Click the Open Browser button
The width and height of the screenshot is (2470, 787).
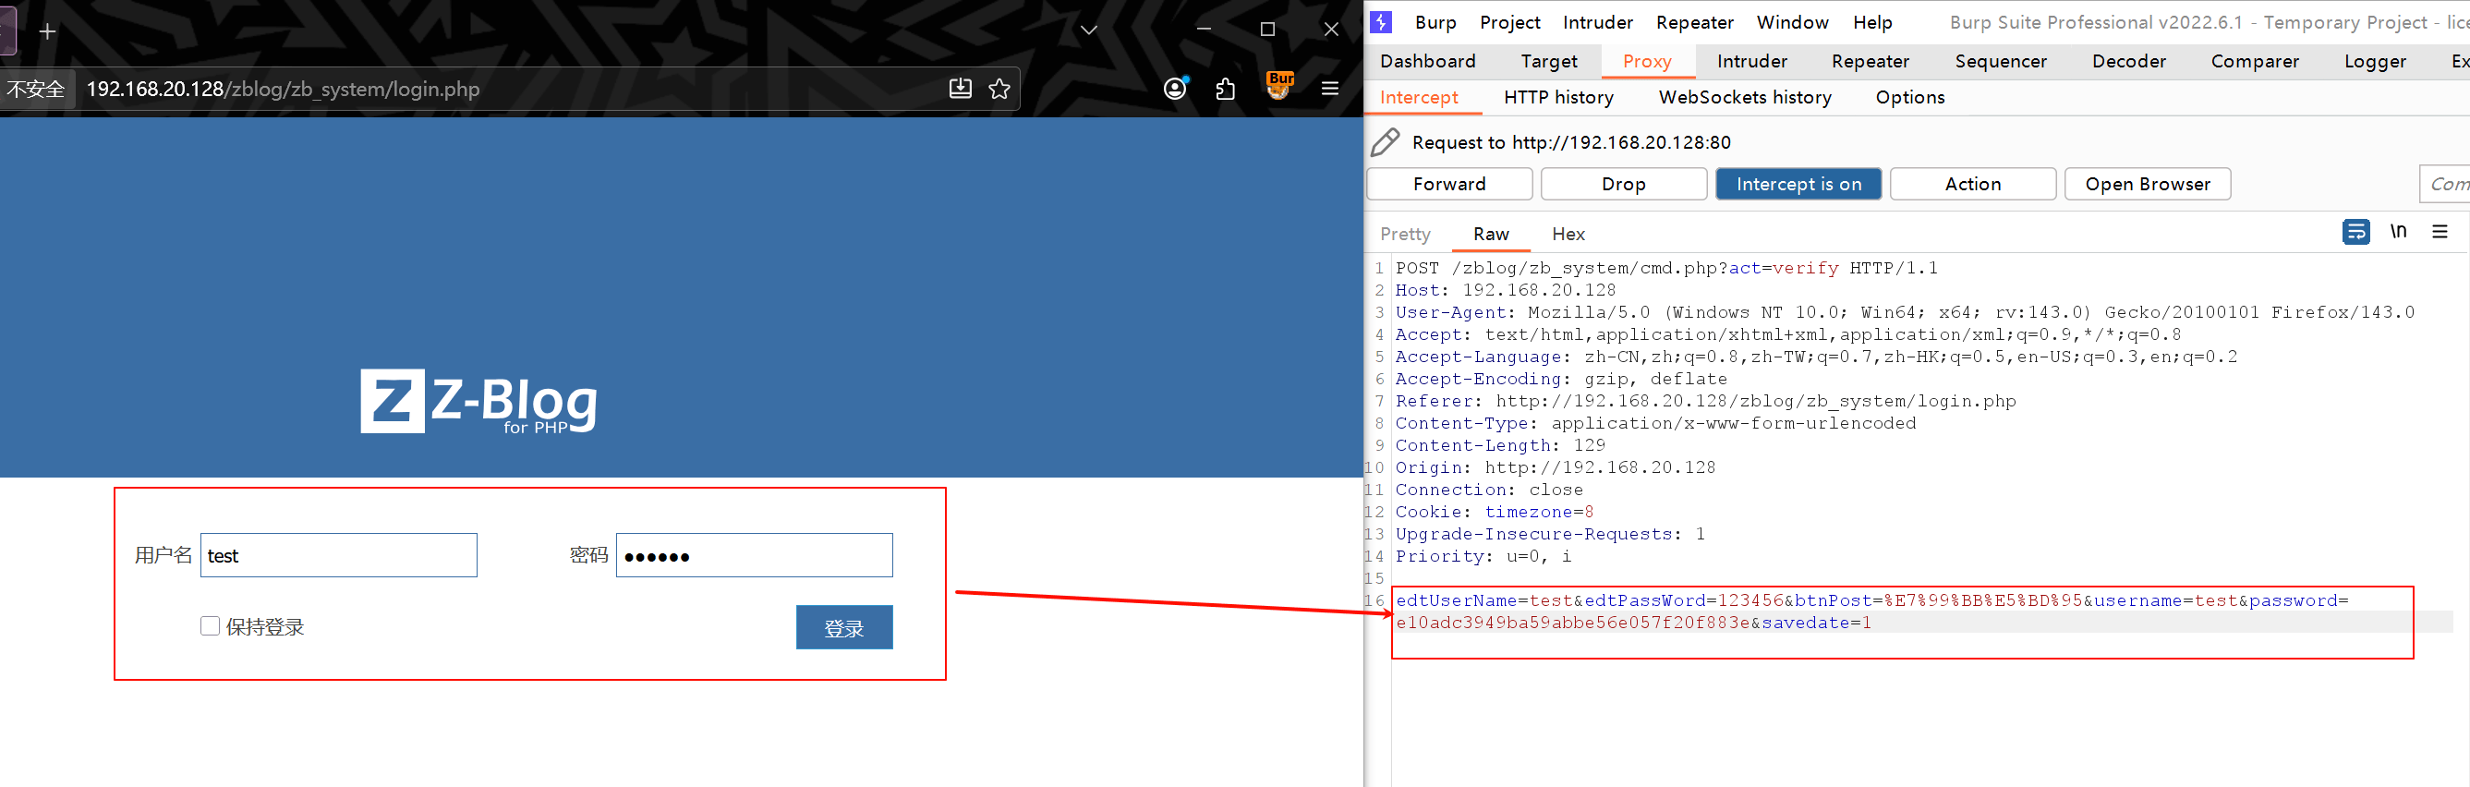tap(2147, 184)
